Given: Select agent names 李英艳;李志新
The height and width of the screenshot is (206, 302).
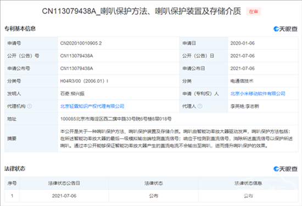Looking at the screenshot, I should [245, 106].
